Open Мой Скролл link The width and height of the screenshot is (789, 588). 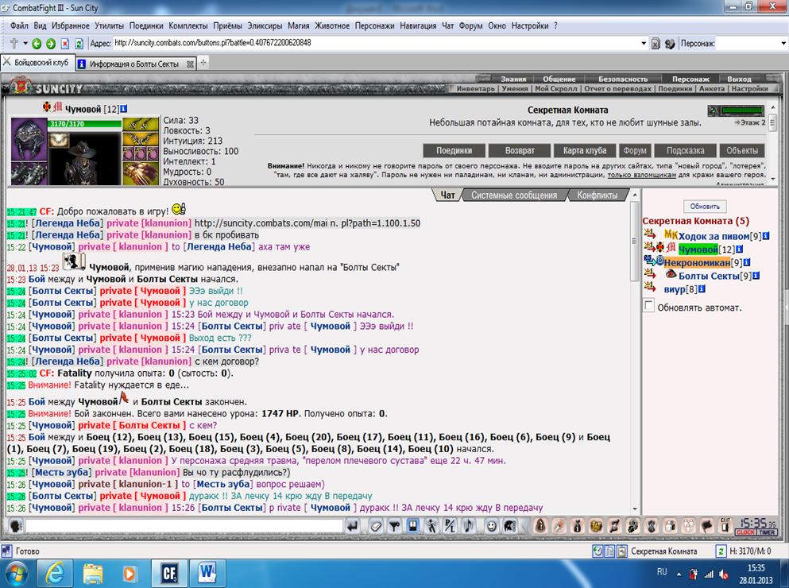[556, 89]
